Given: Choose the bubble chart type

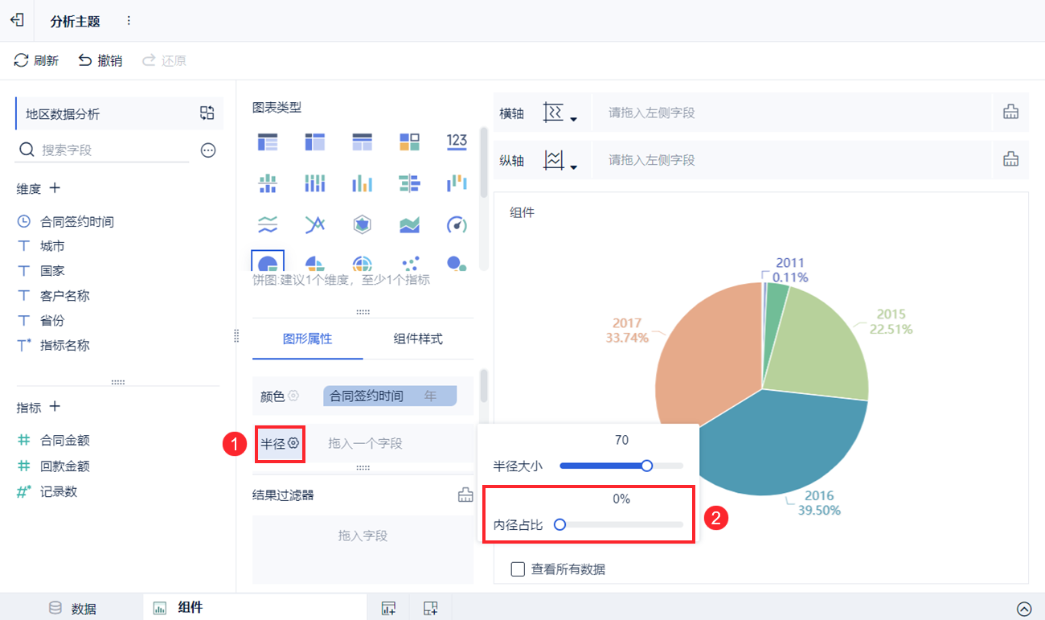Looking at the screenshot, I should pyautogui.click(x=457, y=262).
